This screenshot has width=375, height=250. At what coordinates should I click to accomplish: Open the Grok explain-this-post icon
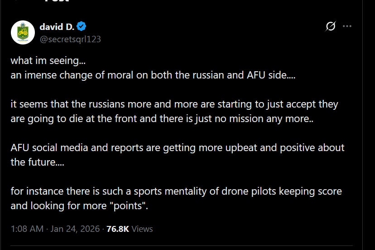click(331, 26)
